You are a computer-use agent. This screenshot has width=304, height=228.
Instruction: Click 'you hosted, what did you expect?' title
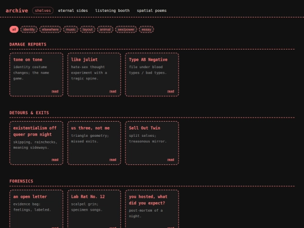(x=148, y=200)
